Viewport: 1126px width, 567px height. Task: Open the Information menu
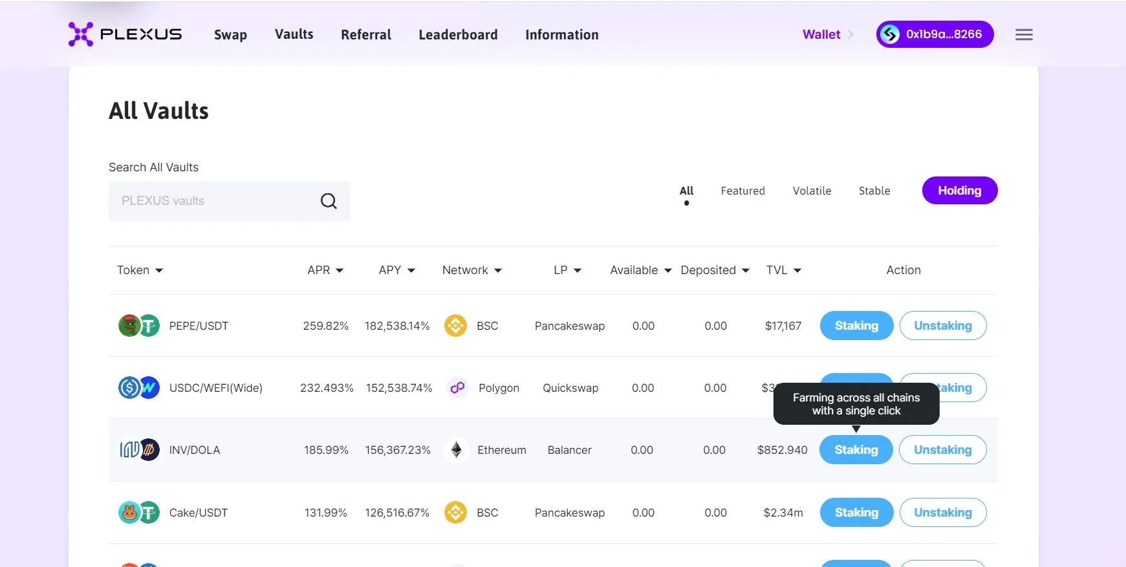click(562, 35)
